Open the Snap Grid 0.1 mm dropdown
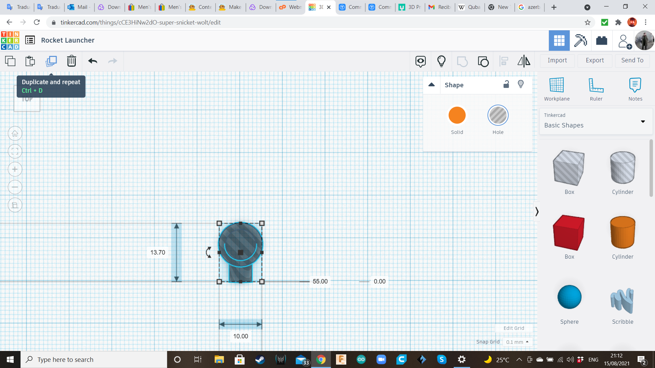Image resolution: width=655 pixels, height=368 pixels. [x=517, y=342]
